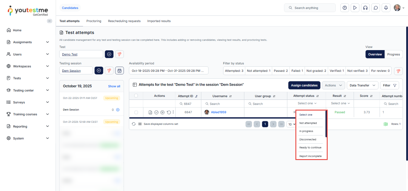
Task: Toggle the select-all checkbox in table header
Action: 136,96
